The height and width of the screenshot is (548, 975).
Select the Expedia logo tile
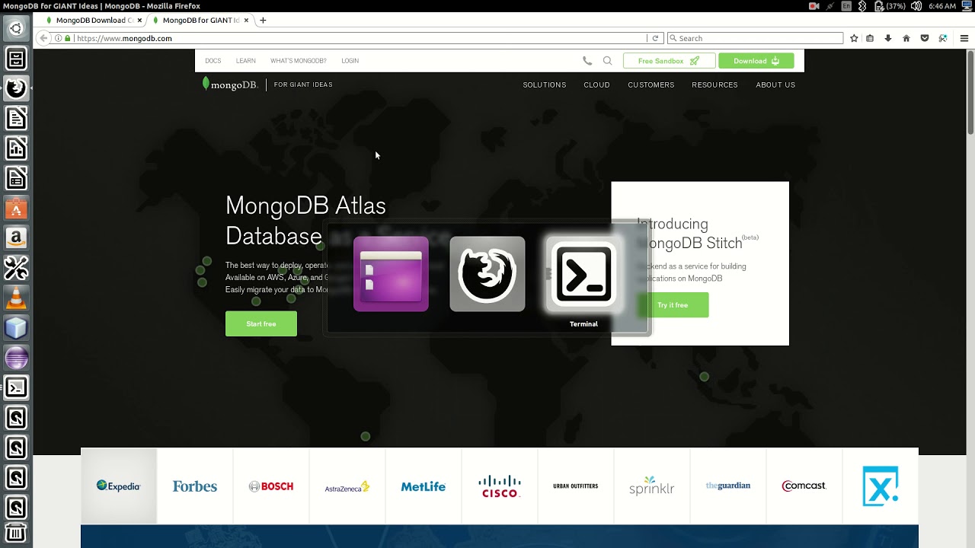tap(119, 486)
